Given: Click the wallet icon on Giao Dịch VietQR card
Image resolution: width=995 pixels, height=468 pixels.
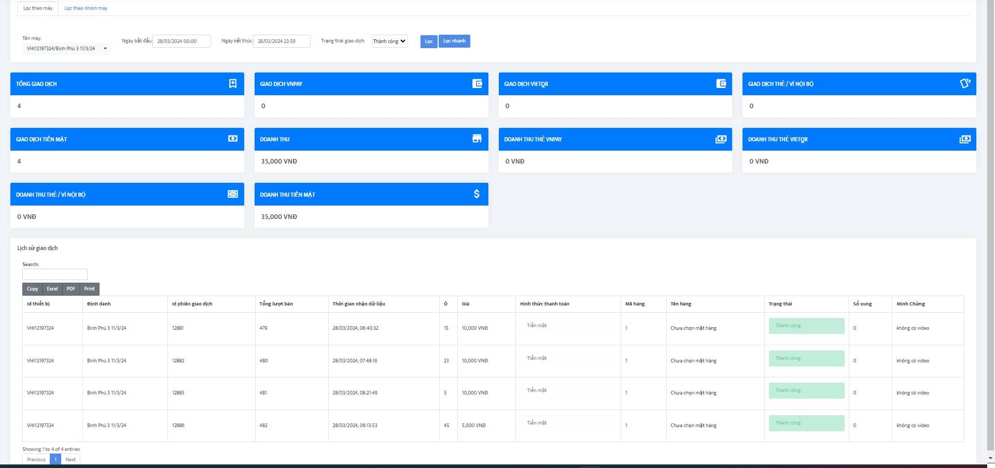Looking at the screenshot, I should [x=721, y=83].
